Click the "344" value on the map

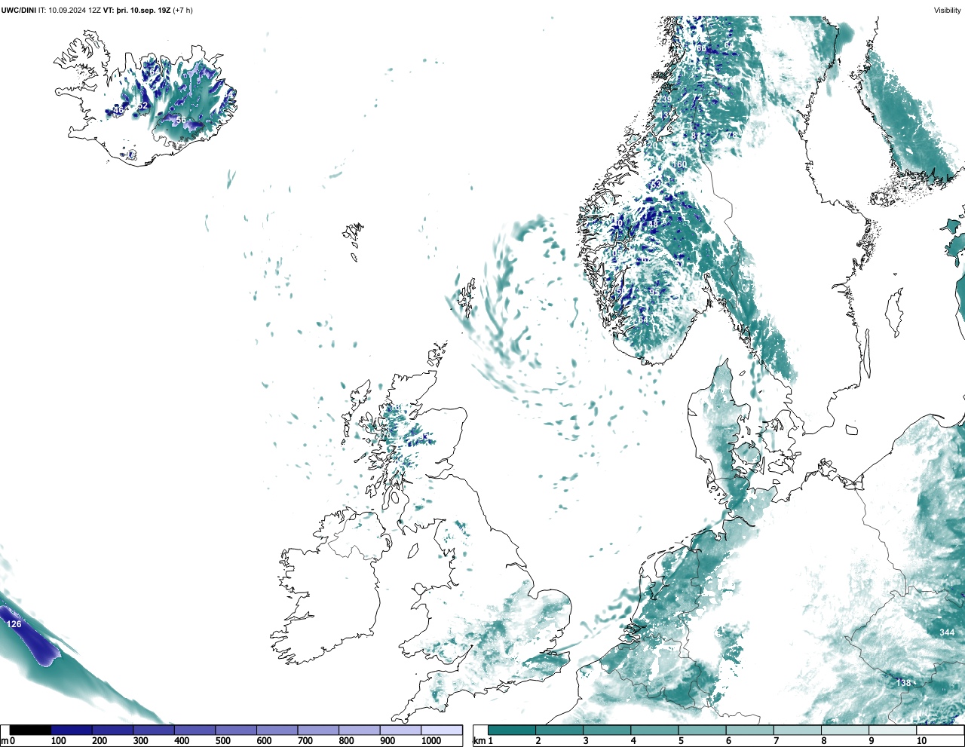[x=947, y=632]
